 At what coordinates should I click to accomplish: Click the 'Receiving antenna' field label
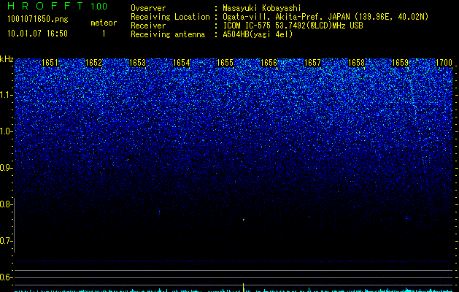pos(168,34)
